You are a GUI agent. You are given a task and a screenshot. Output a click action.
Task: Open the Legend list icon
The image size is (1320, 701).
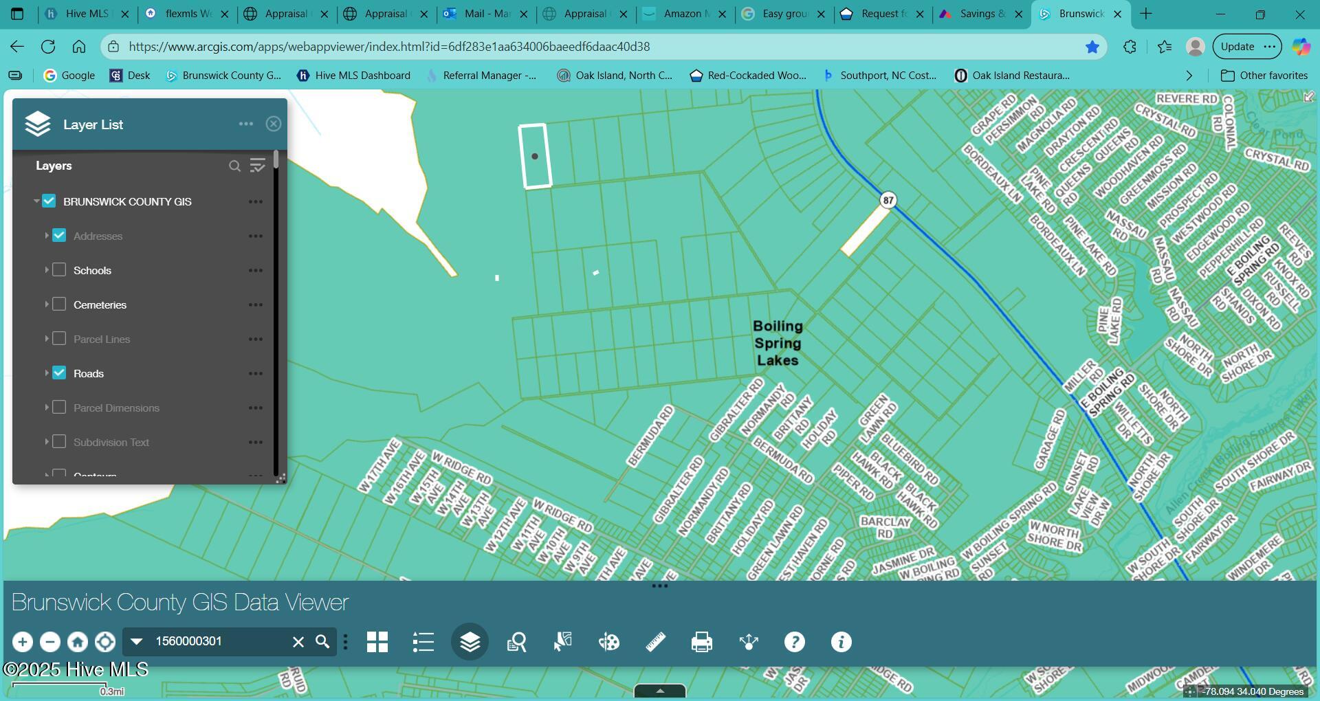(423, 642)
